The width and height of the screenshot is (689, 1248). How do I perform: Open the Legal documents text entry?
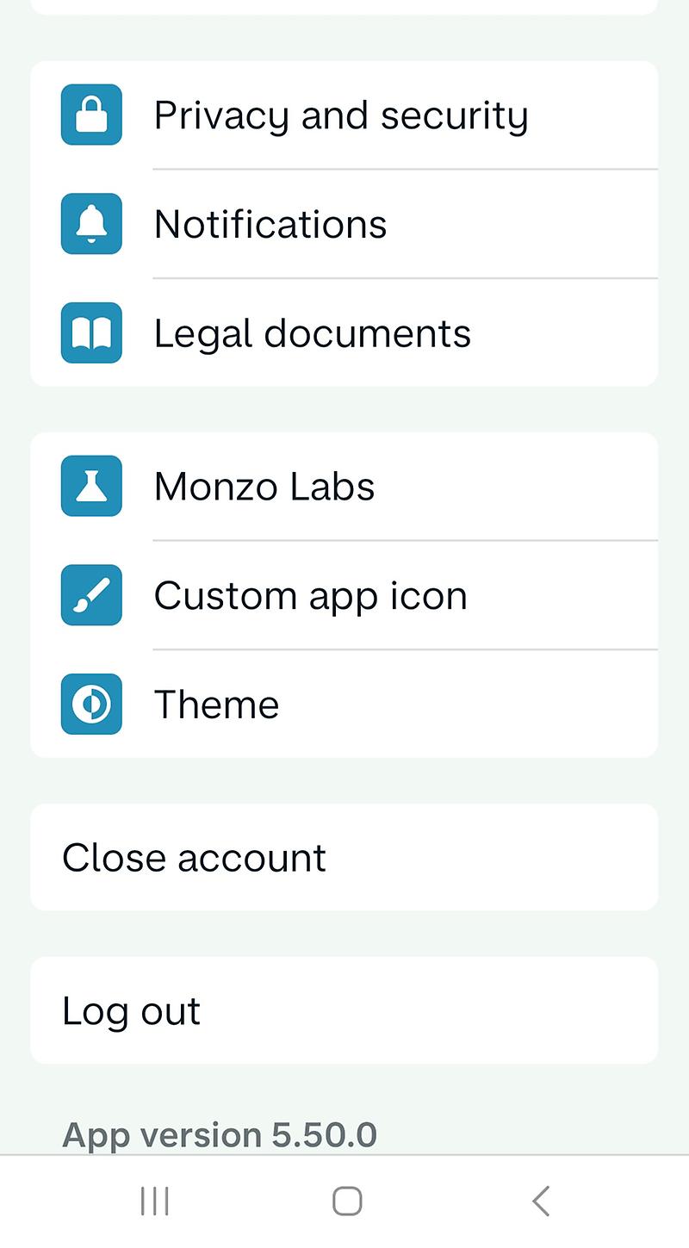(312, 334)
